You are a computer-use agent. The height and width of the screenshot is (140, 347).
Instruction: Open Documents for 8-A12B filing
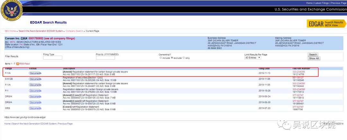[x=35, y=79]
